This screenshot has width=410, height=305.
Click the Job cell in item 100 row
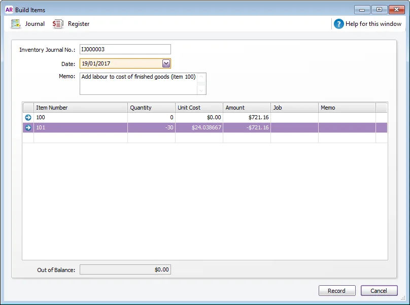coord(294,117)
